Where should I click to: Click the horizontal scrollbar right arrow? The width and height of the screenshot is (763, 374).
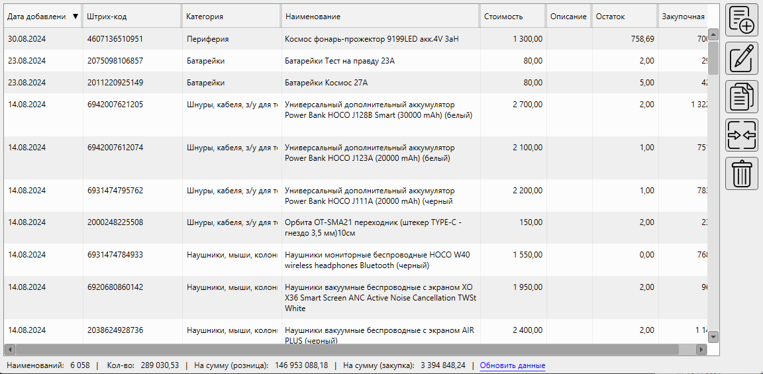click(701, 349)
